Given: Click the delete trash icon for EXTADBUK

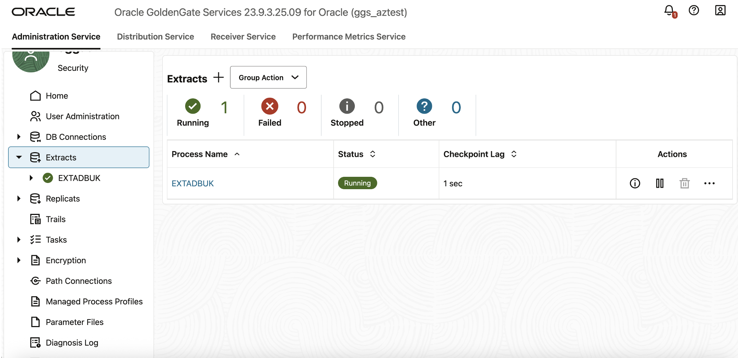Looking at the screenshot, I should 685,183.
